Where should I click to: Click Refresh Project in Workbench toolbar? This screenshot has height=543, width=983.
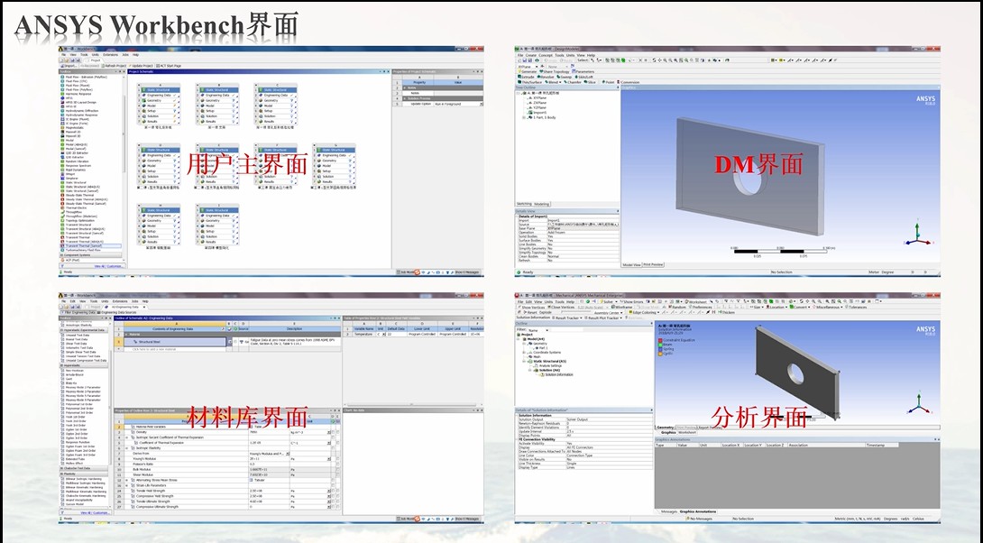(115, 66)
